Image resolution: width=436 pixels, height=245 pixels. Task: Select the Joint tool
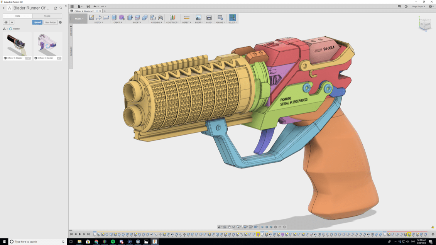pyautogui.click(x=161, y=17)
